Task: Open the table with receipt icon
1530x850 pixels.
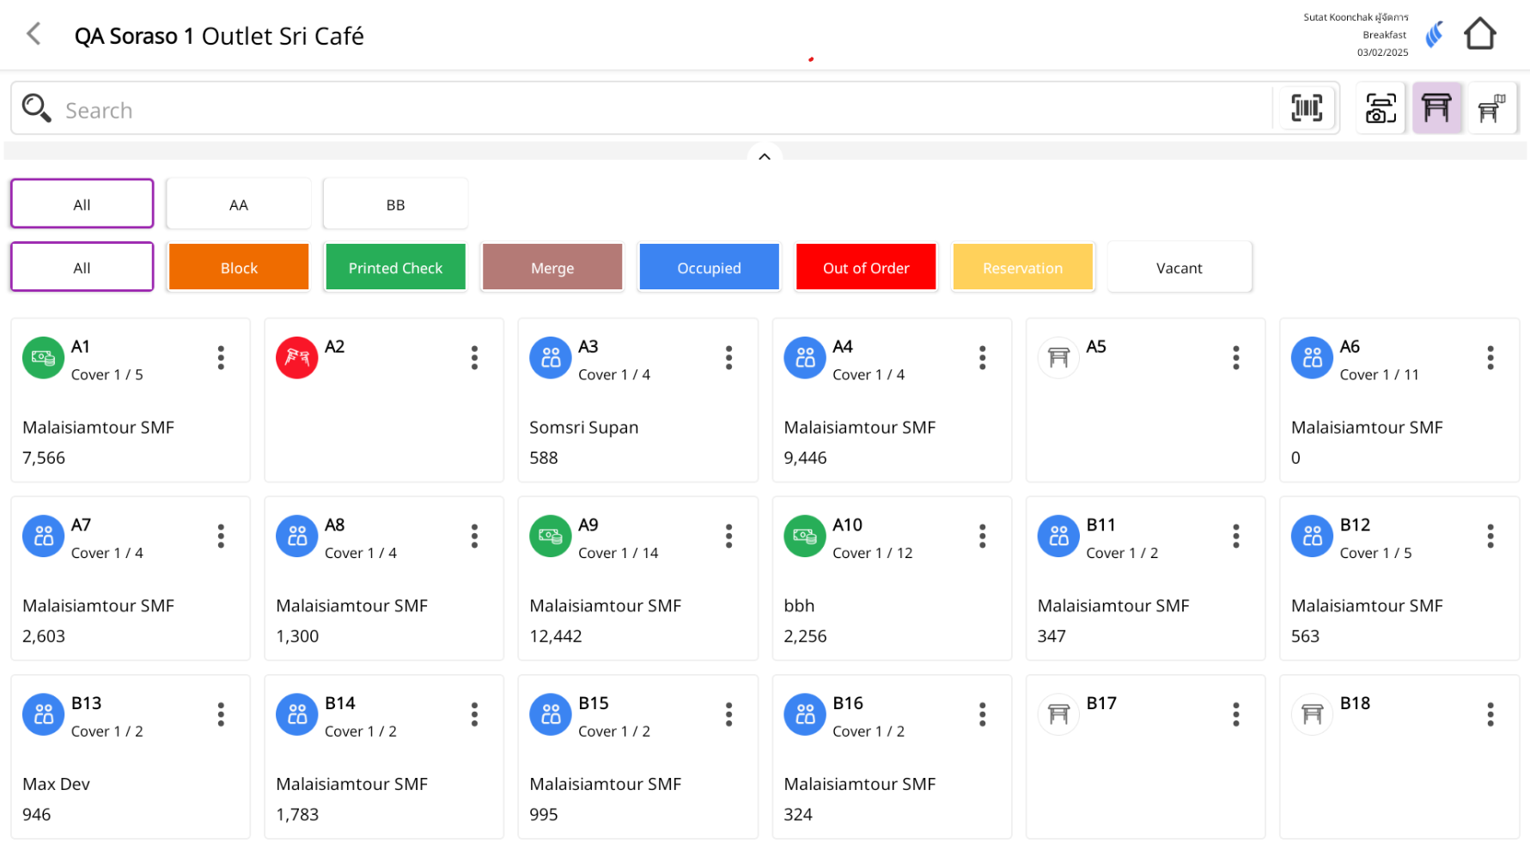Action: click(x=1491, y=108)
